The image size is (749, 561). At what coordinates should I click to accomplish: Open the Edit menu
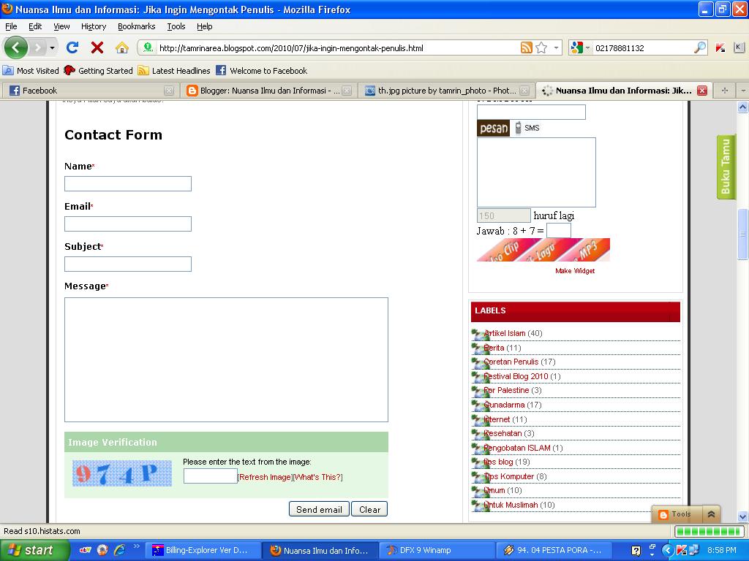click(35, 26)
